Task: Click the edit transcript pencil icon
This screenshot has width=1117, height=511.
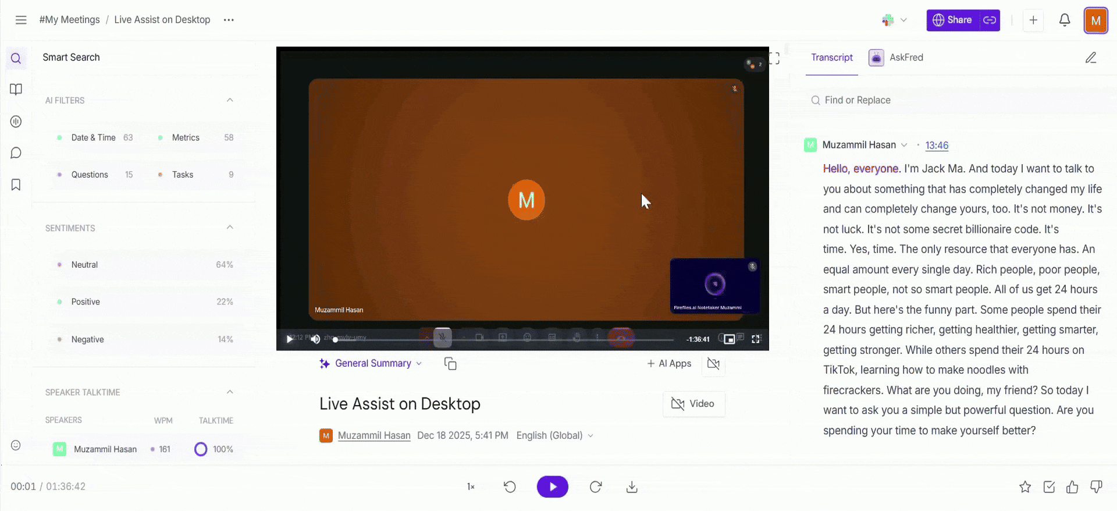Action: 1091,58
